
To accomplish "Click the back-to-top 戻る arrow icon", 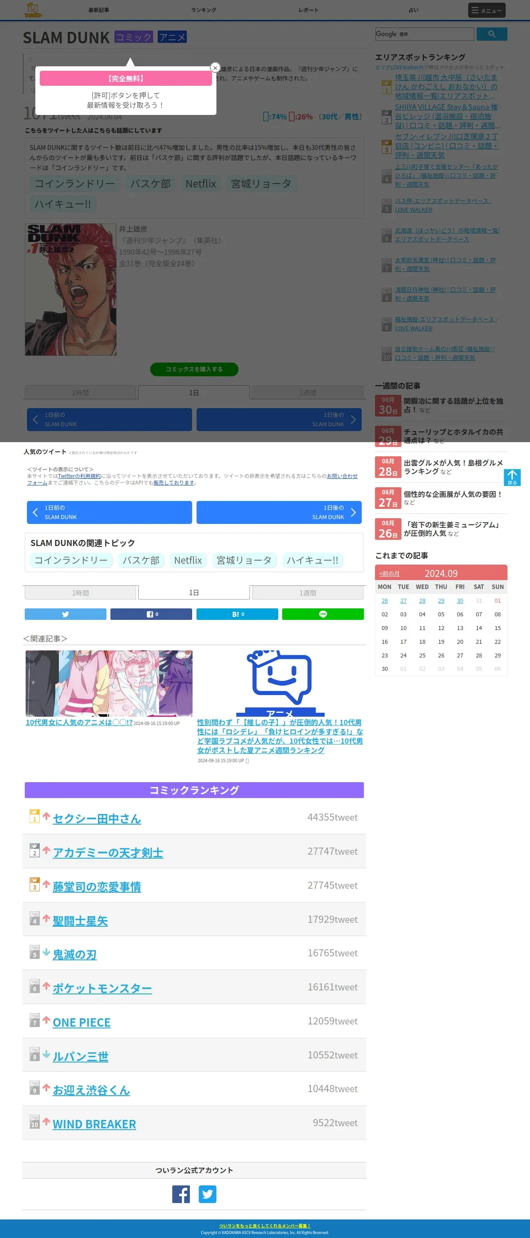I will click(512, 477).
